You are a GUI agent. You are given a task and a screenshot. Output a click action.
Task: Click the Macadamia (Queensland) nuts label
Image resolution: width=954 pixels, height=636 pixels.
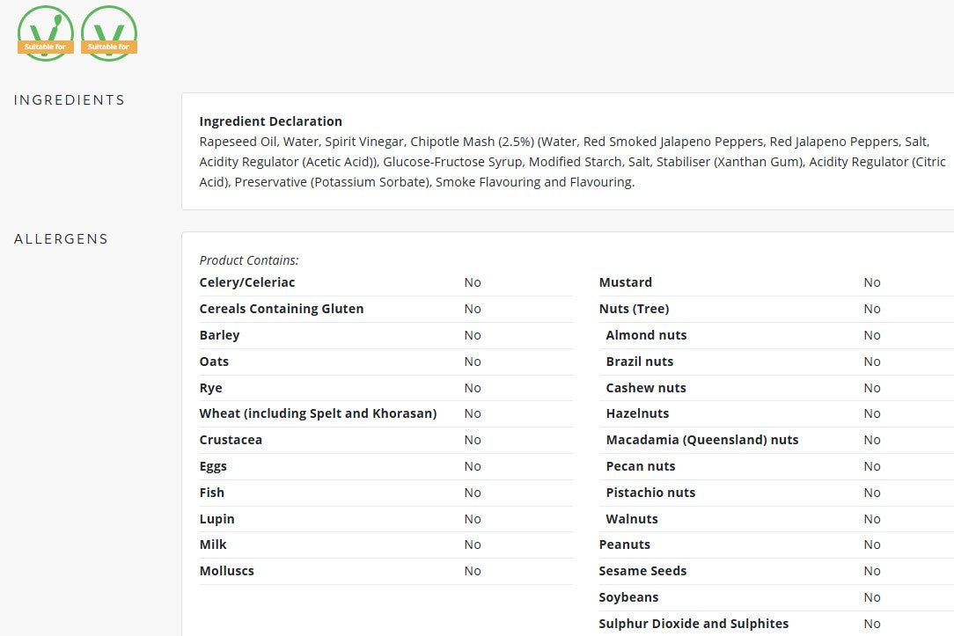701,440
